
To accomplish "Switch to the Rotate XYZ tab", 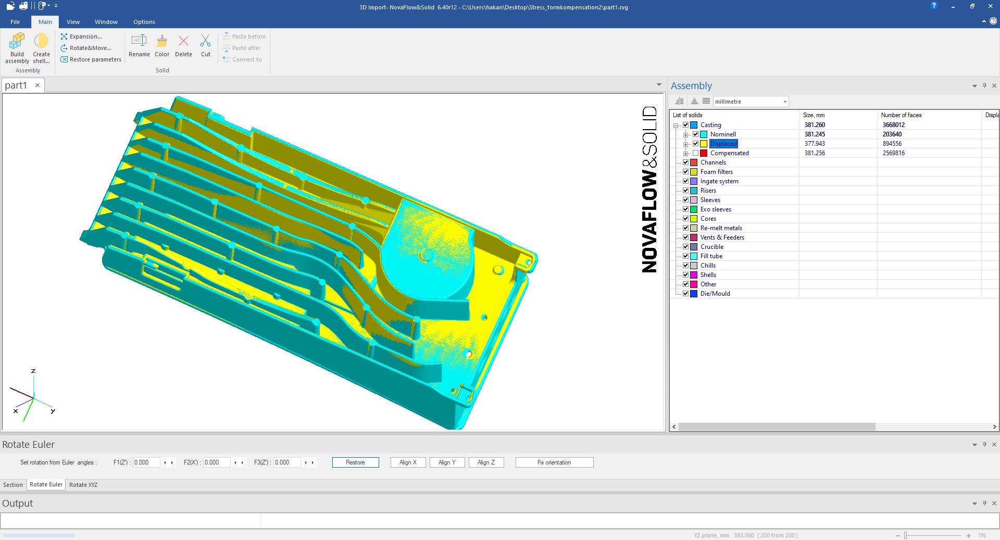I will (x=83, y=485).
